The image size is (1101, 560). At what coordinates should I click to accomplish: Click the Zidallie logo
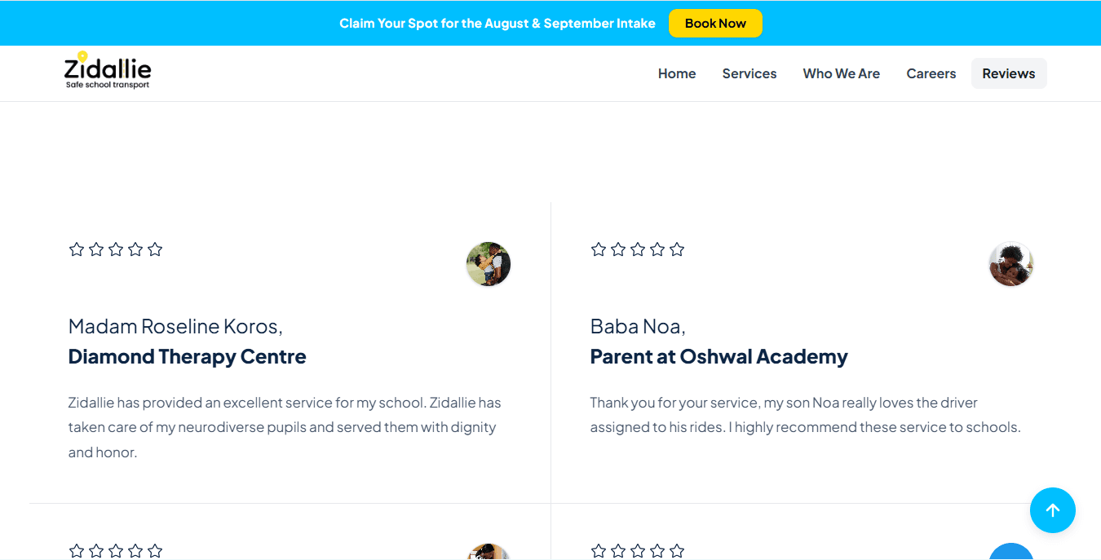(x=108, y=71)
